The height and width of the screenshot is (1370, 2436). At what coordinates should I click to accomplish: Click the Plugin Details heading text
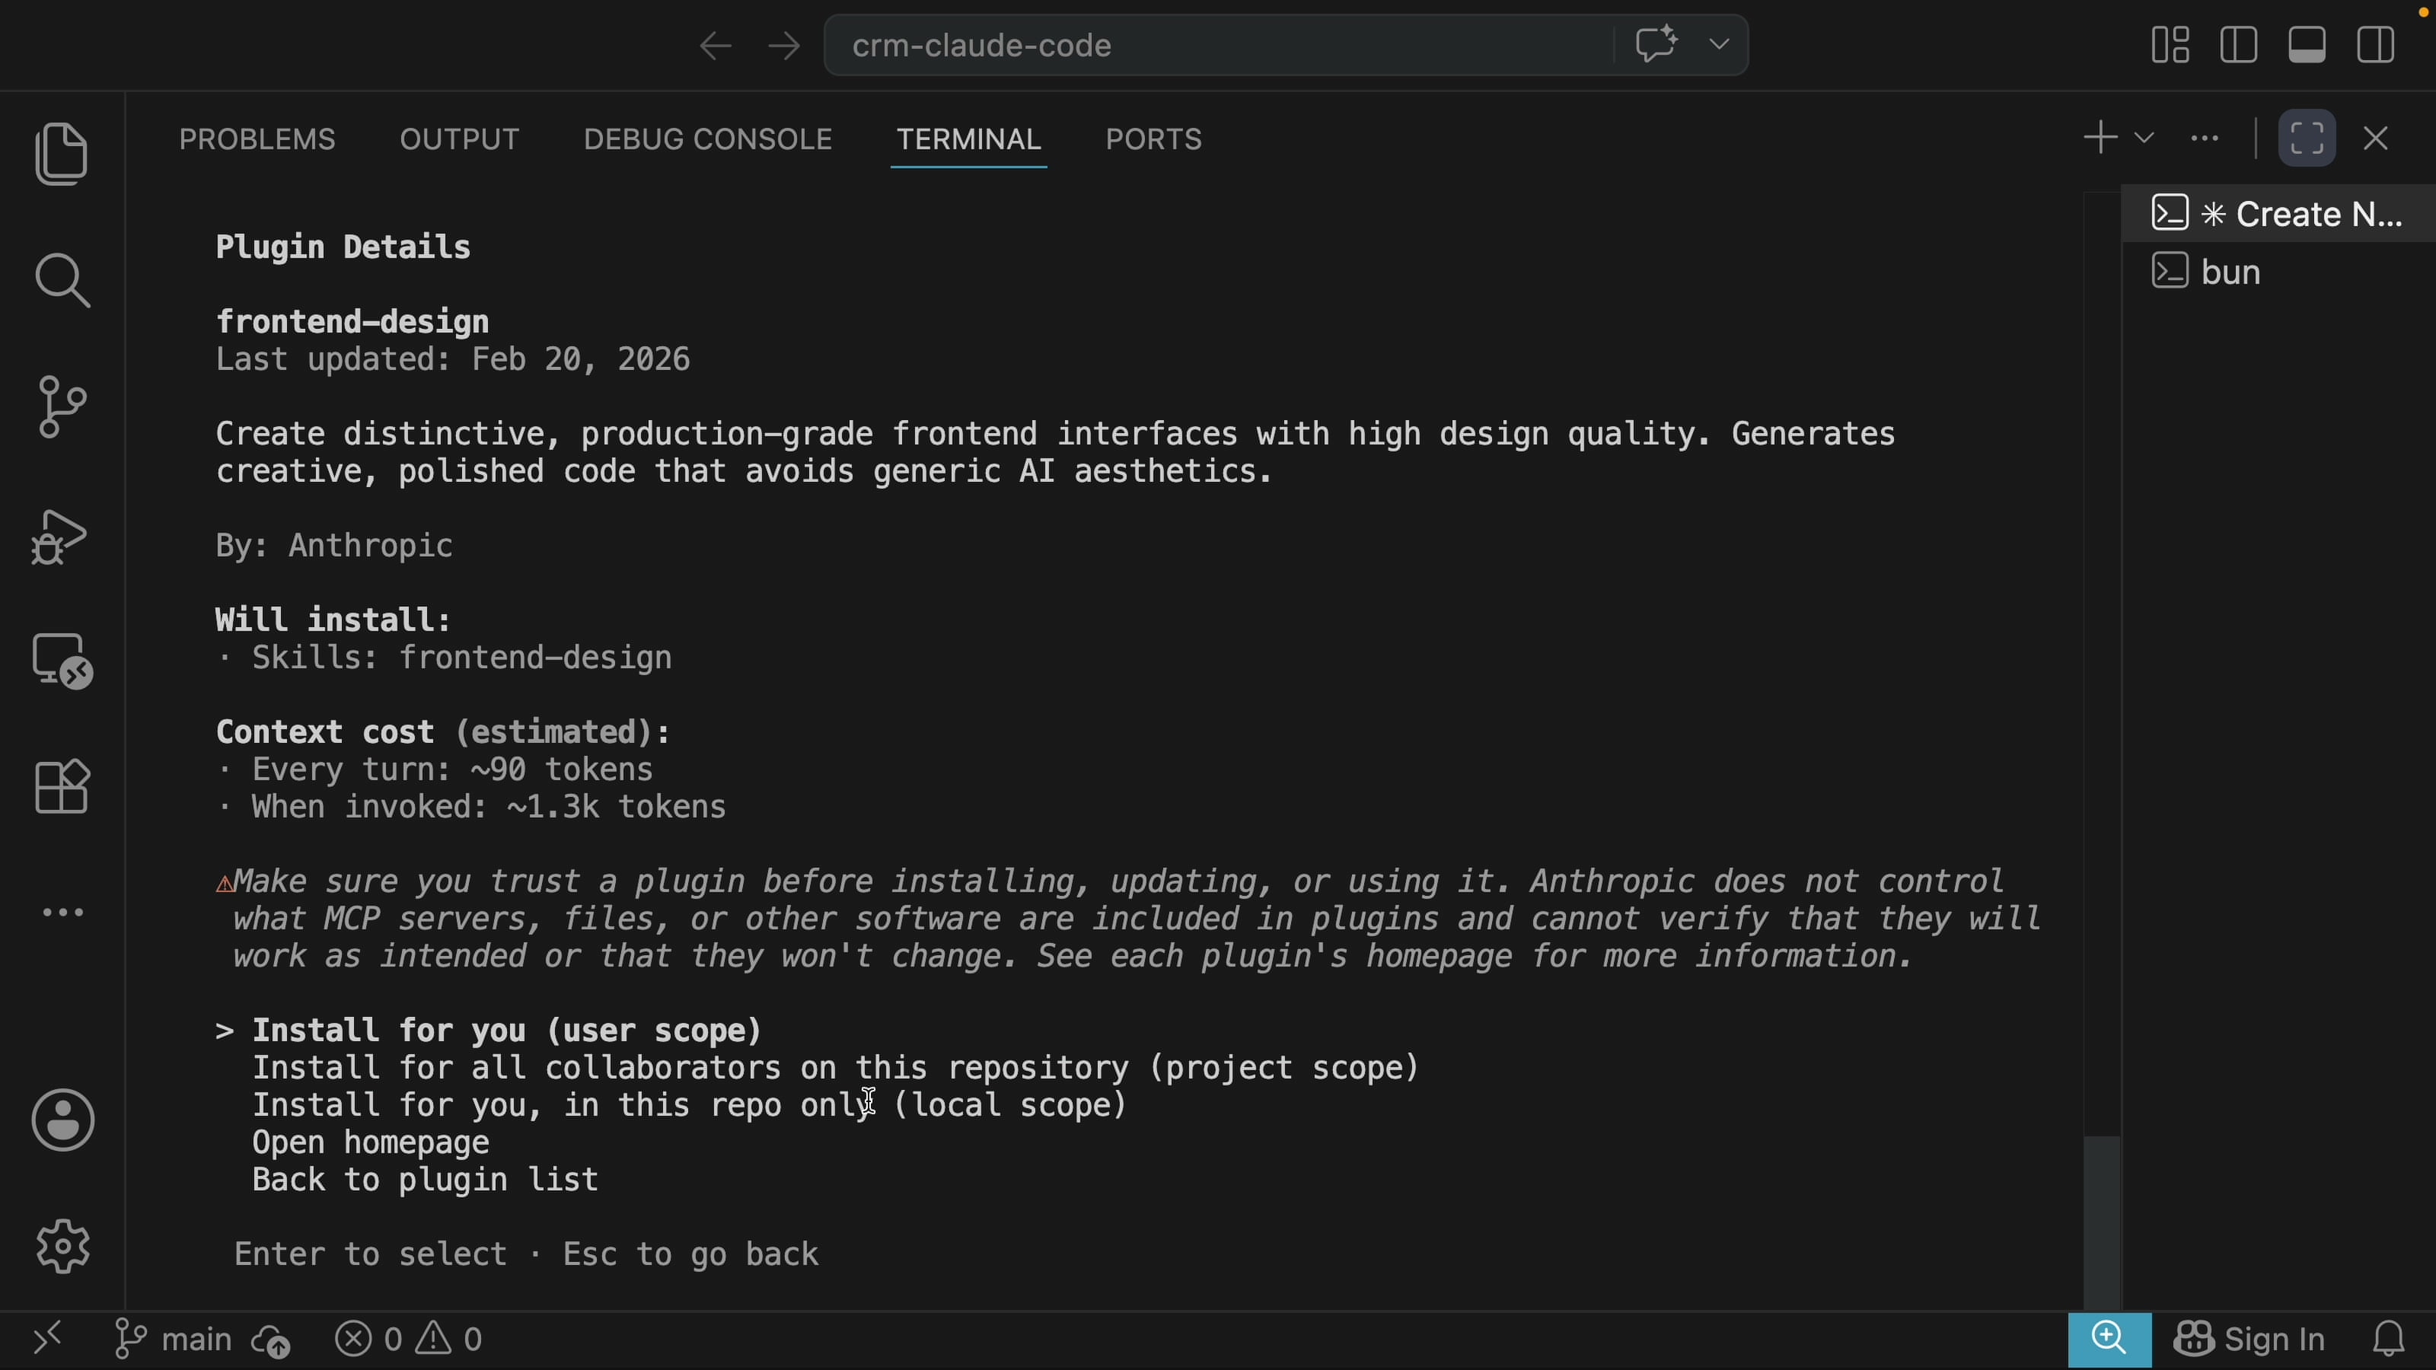[343, 247]
